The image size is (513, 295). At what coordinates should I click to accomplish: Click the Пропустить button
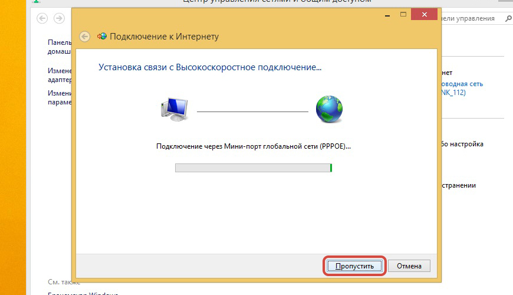(354, 266)
